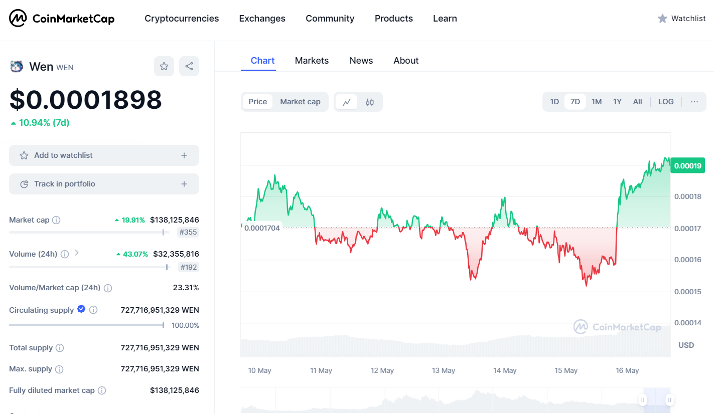Open the chart options via ellipsis menu

[x=694, y=101]
